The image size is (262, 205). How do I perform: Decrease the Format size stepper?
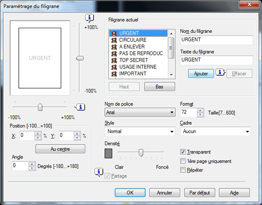(200, 115)
